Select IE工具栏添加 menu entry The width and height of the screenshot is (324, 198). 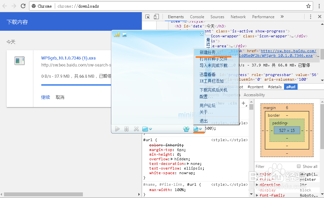click(216, 81)
